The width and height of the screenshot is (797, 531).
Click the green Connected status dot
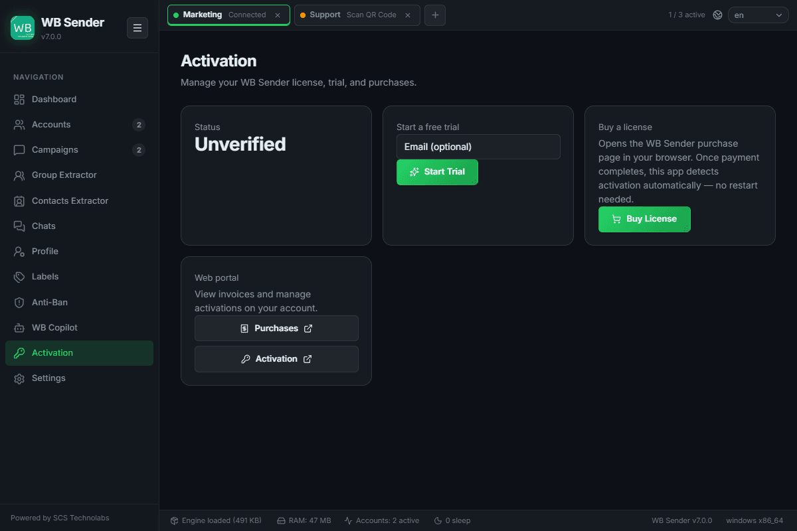click(176, 15)
